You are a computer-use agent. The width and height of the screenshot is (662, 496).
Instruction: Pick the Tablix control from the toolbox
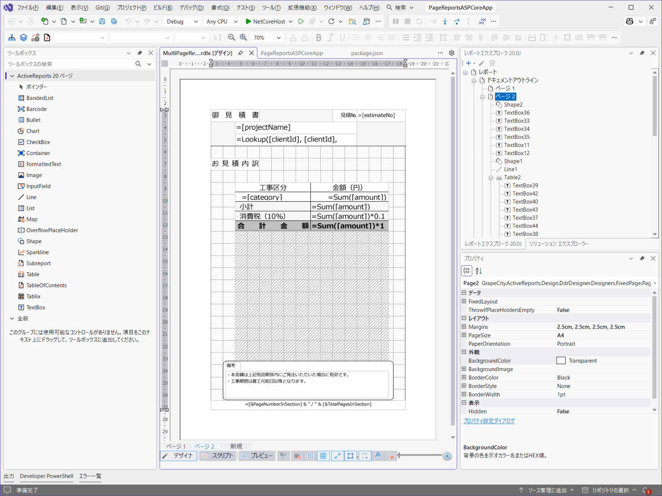click(x=33, y=296)
